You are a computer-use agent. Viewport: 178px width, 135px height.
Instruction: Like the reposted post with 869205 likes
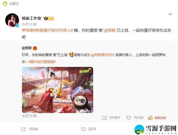[157, 118]
